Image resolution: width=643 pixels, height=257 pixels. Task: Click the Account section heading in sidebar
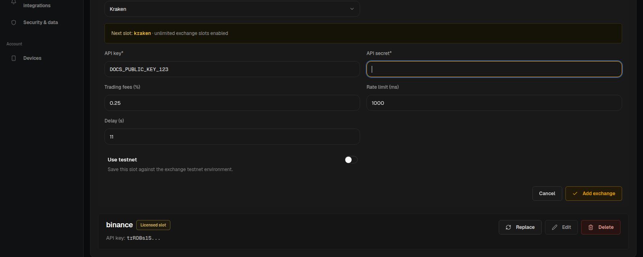(14, 44)
